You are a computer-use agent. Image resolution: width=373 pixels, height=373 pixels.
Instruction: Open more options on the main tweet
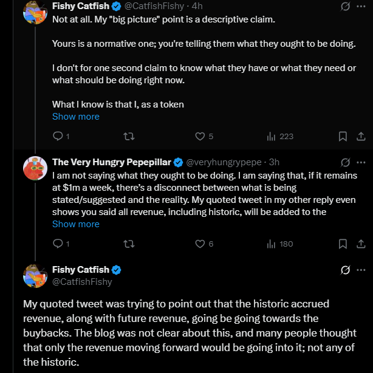click(361, 270)
